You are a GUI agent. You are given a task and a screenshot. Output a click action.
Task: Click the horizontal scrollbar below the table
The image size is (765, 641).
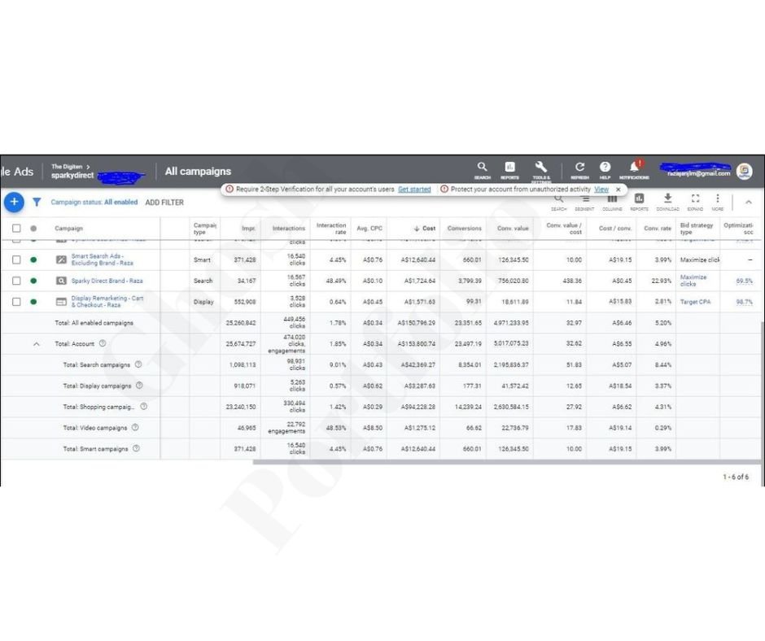(x=505, y=461)
